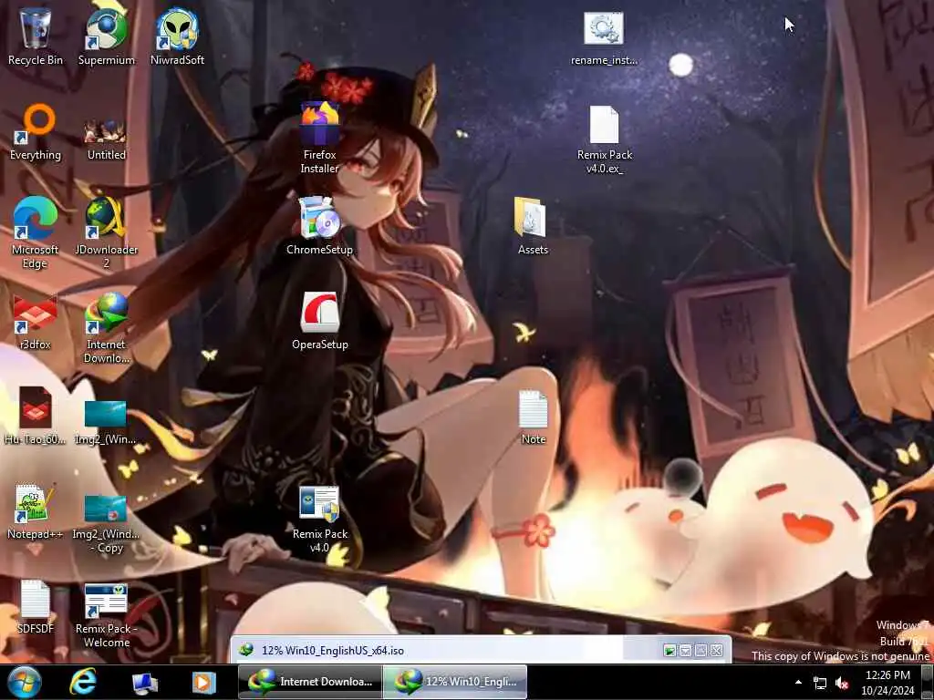Open the Recycle Bin icon
Image resolution: width=934 pixels, height=700 pixels.
pyautogui.click(x=36, y=36)
